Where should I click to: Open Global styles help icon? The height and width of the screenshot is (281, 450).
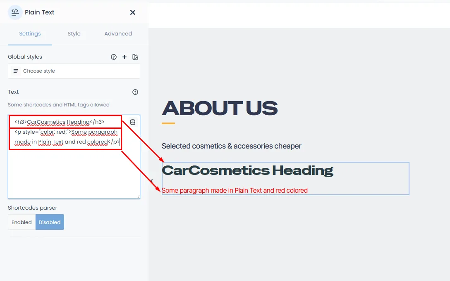pos(114,57)
